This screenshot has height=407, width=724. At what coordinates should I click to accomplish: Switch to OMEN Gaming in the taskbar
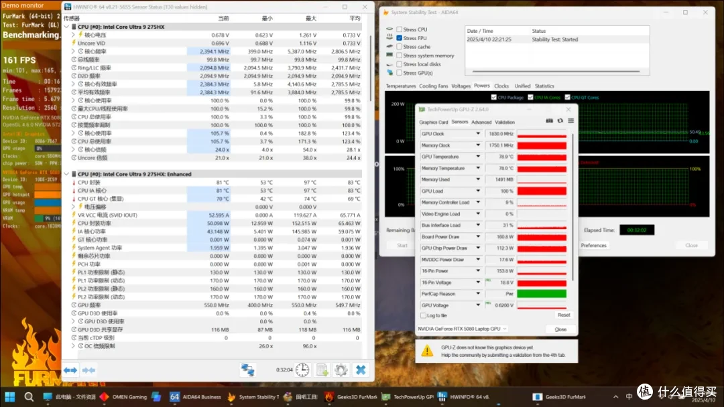coord(123,397)
